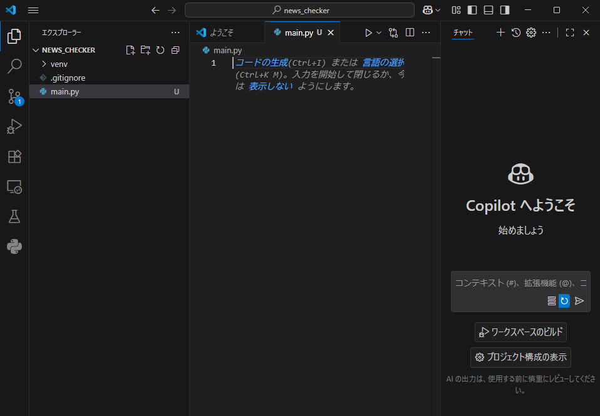This screenshot has width=600, height=416.
Task: Close the main.py editor tab
Action: click(331, 33)
